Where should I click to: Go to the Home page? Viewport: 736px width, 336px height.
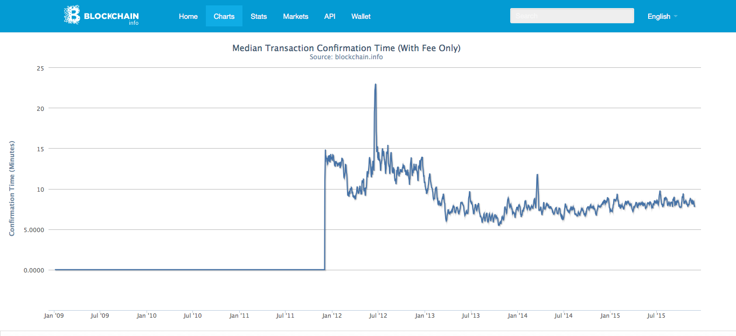(188, 16)
